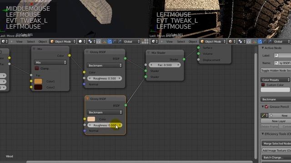Screen dimensions: 291x163
Task: Open Beckmann dropdown in properties sidebar
Action: 276,100
